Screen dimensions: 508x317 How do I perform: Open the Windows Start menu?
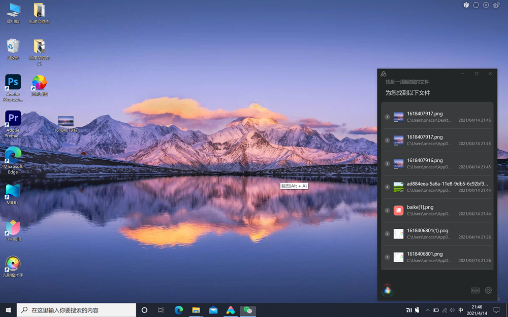coord(8,310)
